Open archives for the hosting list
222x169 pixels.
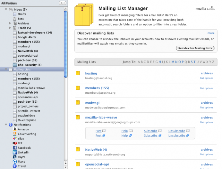(207, 73)
